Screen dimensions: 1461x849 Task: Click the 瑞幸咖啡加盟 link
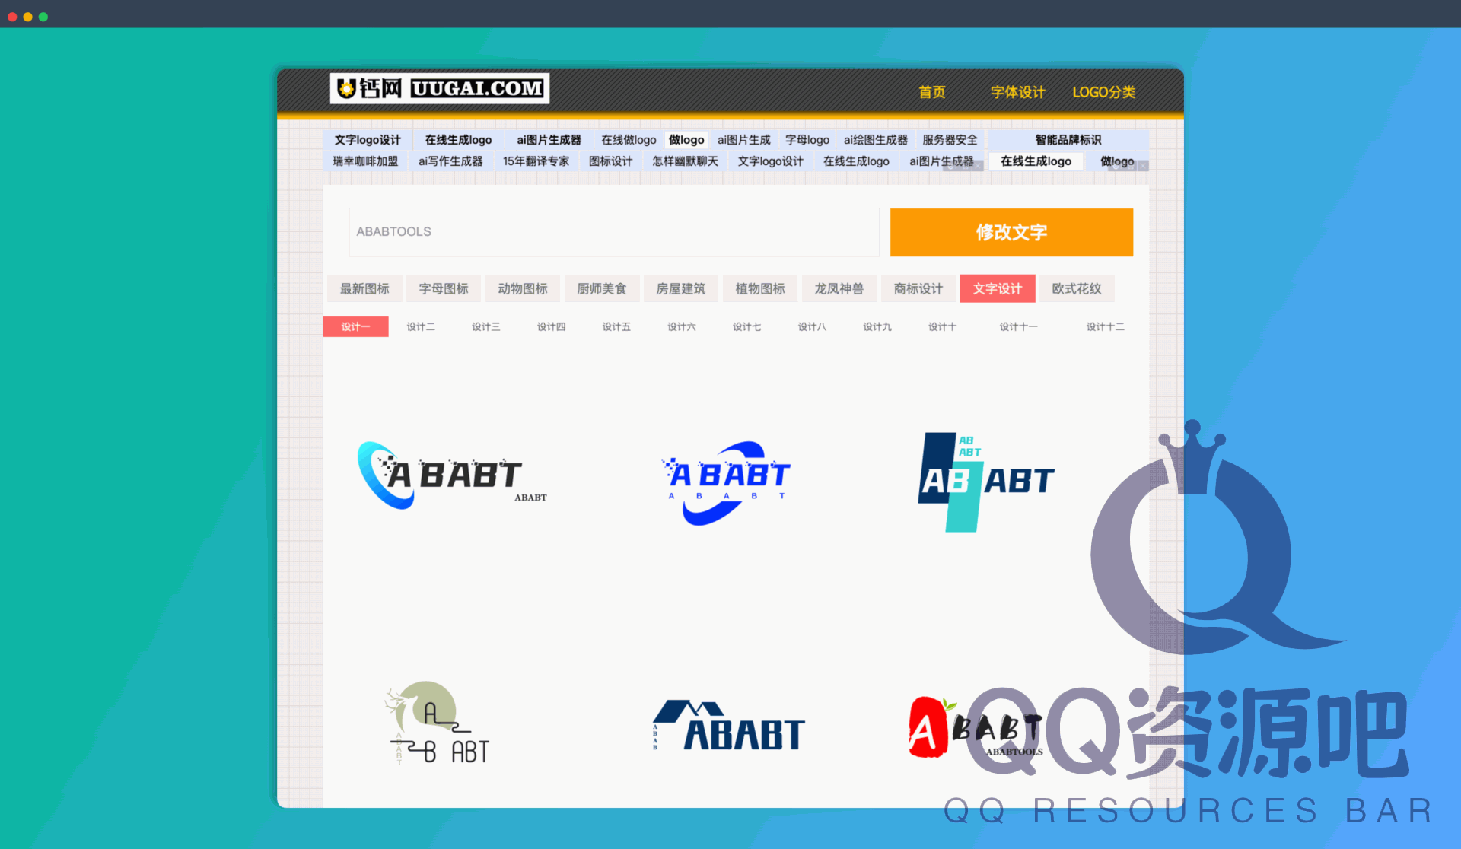click(x=365, y=161)
